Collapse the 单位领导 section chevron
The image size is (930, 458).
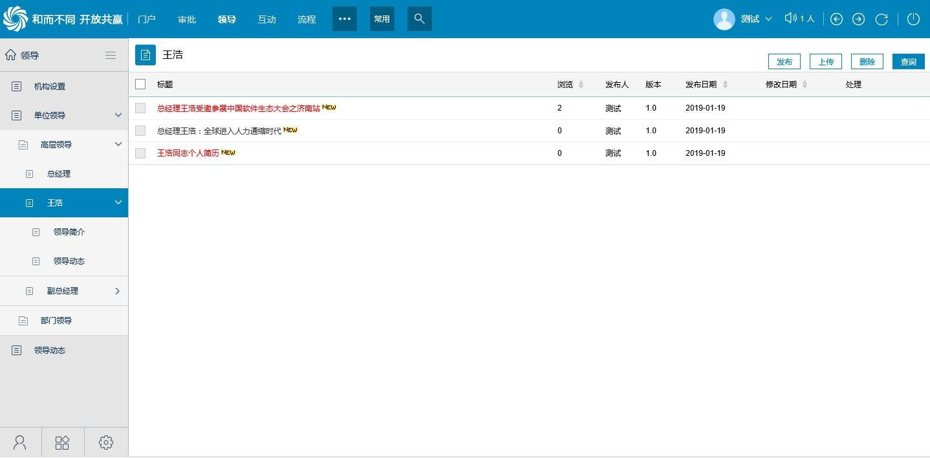click(118, 115)
